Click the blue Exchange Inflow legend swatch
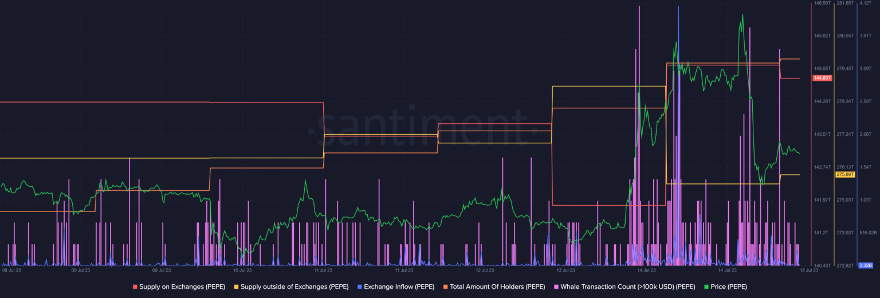880x298 pixels. (x=359, y=287)
